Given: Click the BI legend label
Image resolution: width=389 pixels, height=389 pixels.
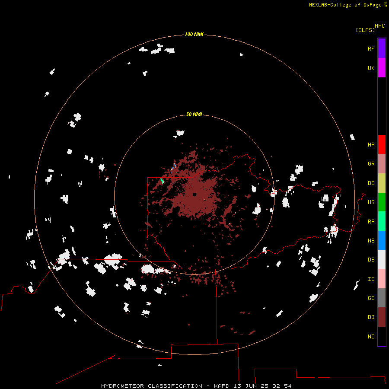Looking at the screenshot, I should click(x=371, y=317).
